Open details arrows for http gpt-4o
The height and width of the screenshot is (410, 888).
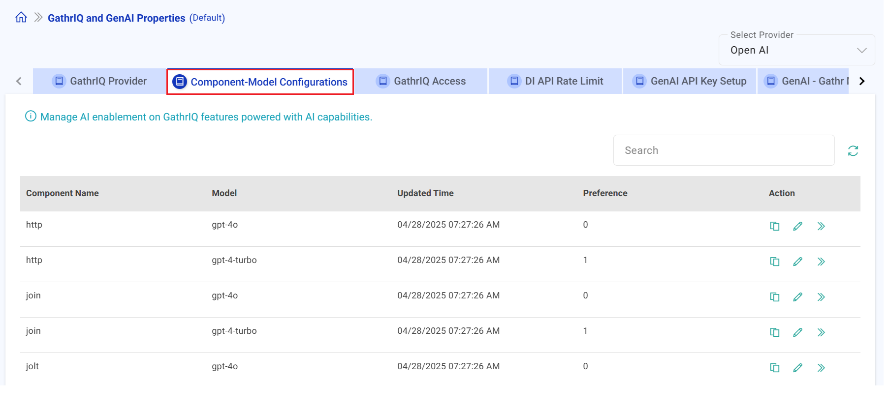click(x=821, y=226)
